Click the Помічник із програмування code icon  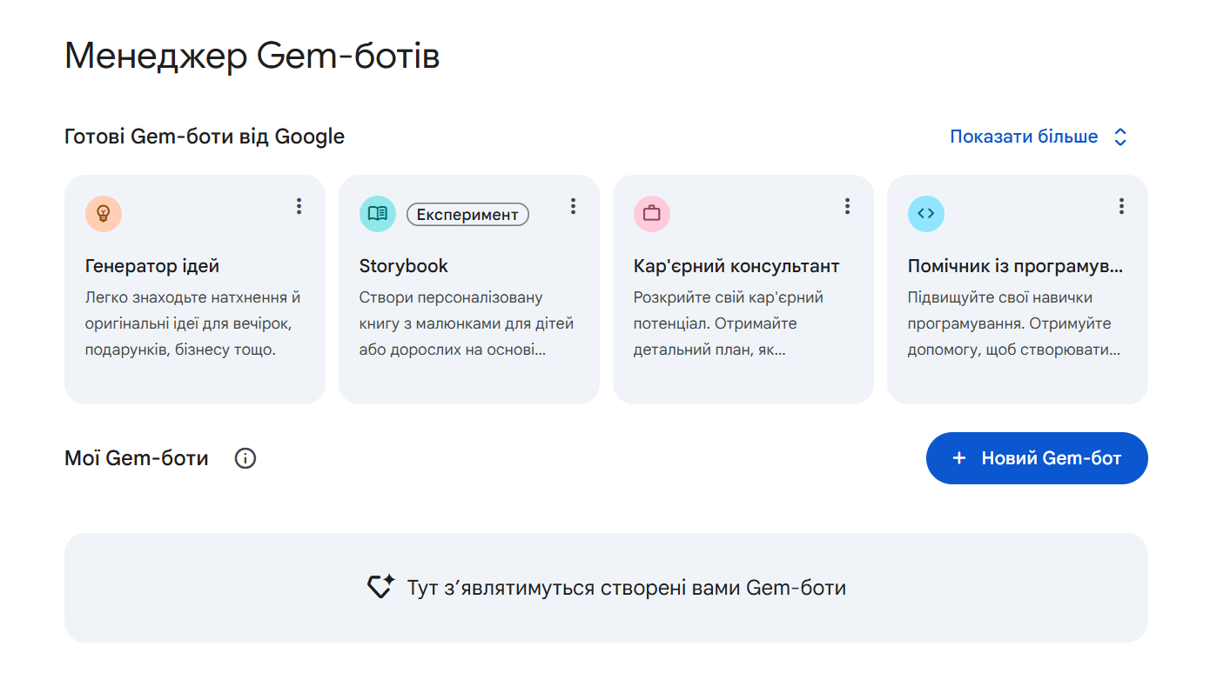click(x=926, y=214)
